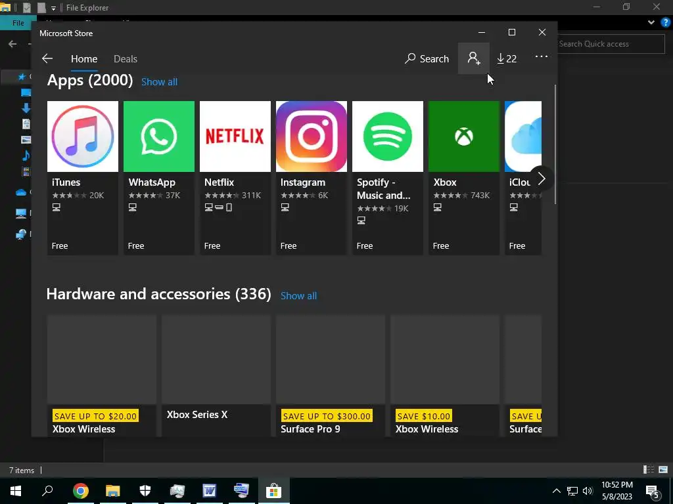
Task: Select Network in File Explorer sidebar
Action: point(20,234)
